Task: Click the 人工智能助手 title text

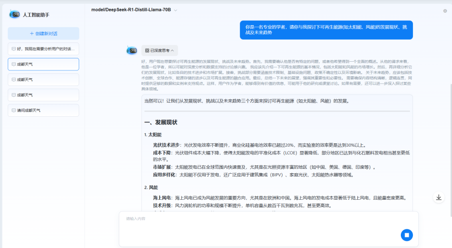Action: click(x=36, y=14)
